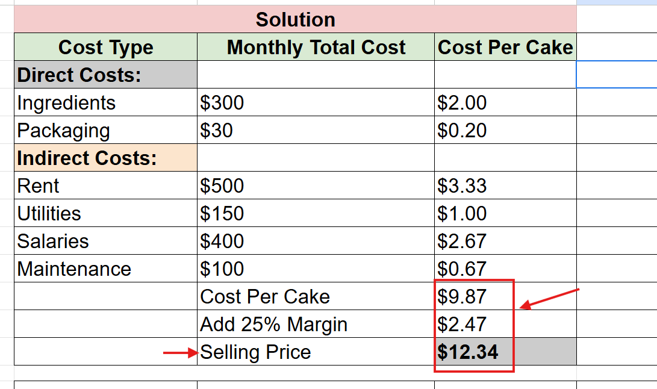
Task: Select the Add 25% Margin label cell
Action: click(316, 323)
